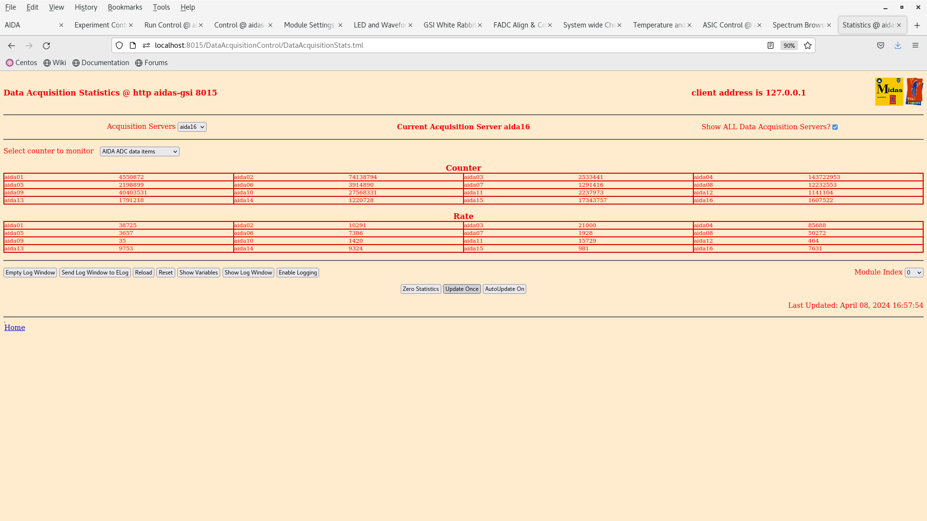
Task: Select counter from AIDA ADC data items dropdown
Action: 139,151
